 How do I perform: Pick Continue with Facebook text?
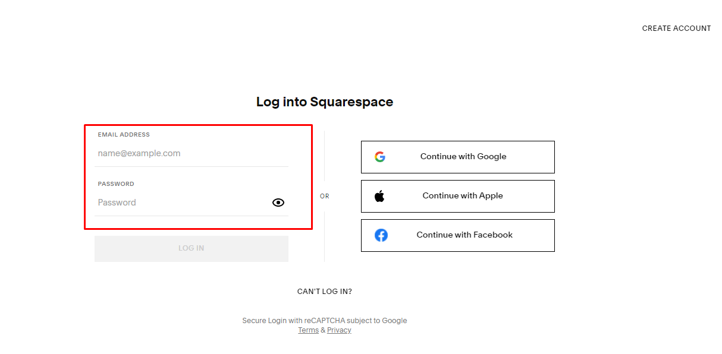[464, 235]
